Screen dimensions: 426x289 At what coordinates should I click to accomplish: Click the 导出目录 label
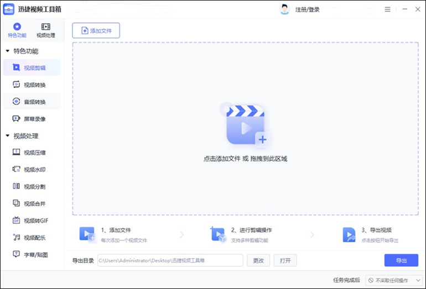point(83,261)
